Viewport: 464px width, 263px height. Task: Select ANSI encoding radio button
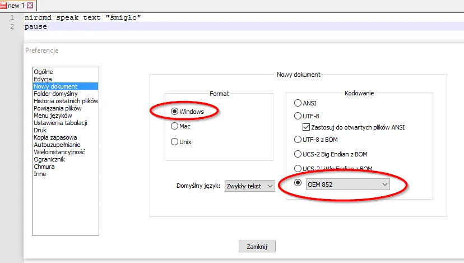click(298, 103)
